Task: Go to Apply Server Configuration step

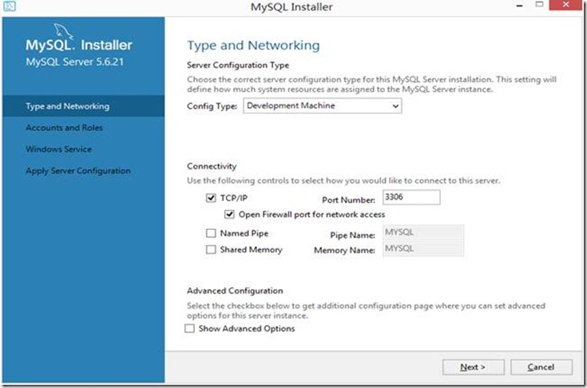Action: [78, 171]
